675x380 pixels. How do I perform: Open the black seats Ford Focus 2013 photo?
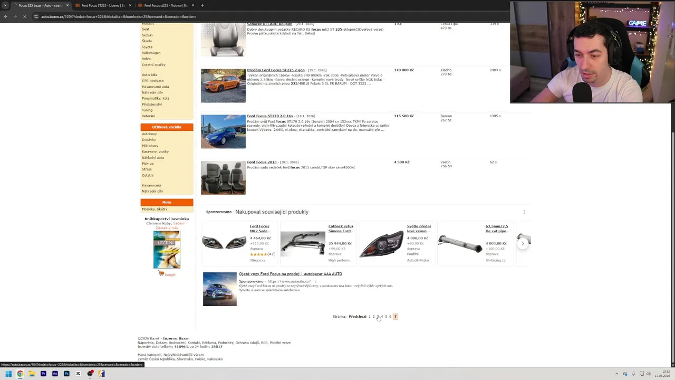click(223, 178)
